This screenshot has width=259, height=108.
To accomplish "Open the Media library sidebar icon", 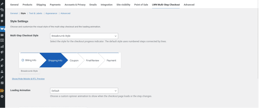I will tap(2, 10).
